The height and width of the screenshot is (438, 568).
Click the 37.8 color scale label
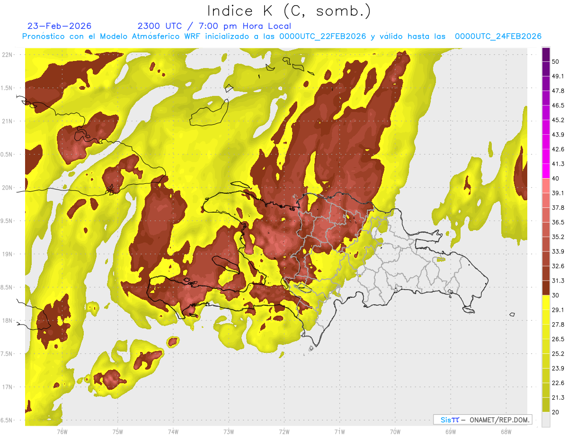(x=558, y=208)
